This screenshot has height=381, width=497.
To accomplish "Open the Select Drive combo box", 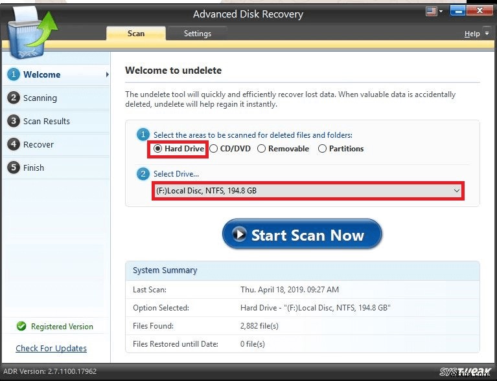I will [308, 191].
